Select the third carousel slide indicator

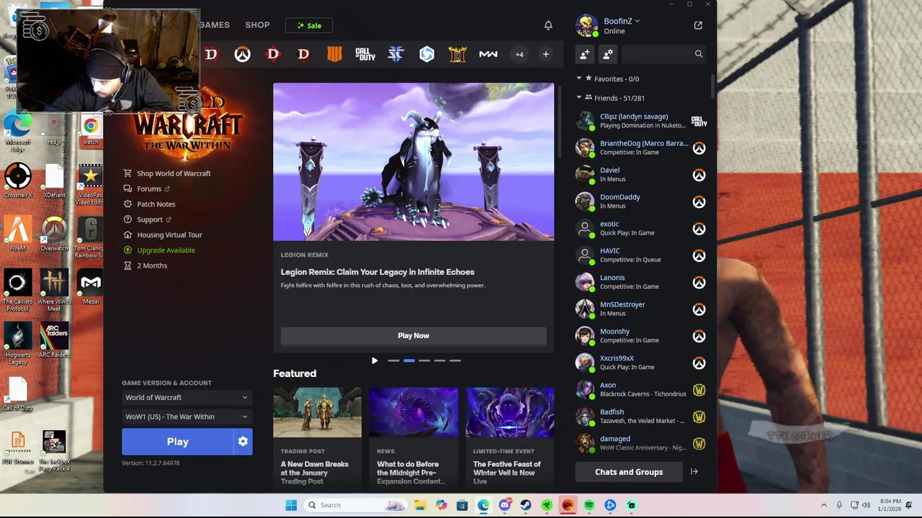(424, 360)
